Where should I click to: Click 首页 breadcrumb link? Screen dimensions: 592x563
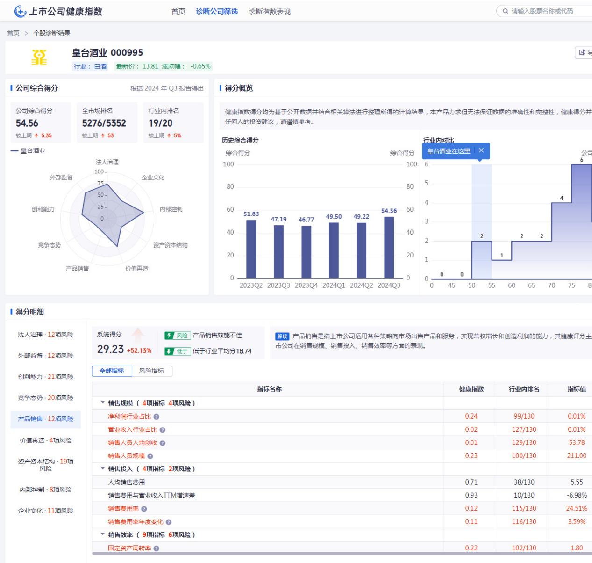coord(13,33)
